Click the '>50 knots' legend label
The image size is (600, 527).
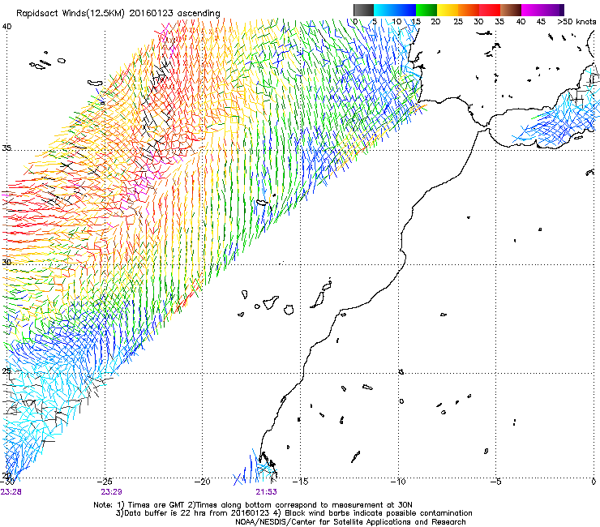pos(576,22)
